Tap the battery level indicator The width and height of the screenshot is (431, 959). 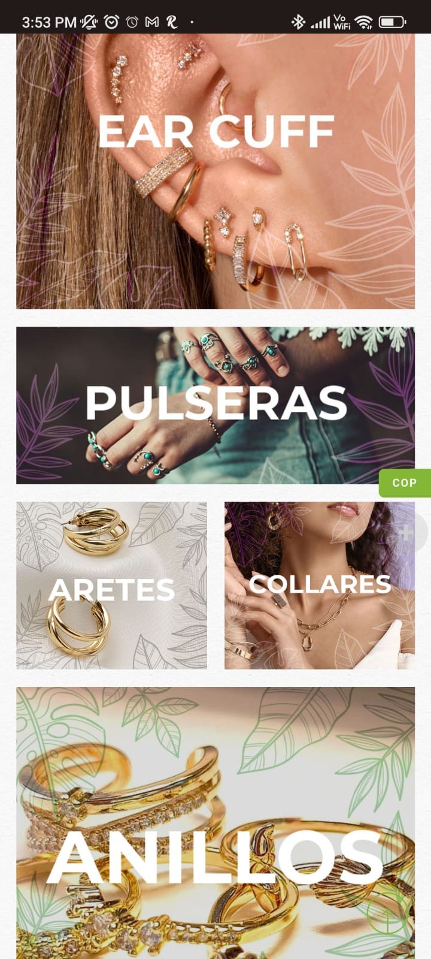click(x=392, y=23)
